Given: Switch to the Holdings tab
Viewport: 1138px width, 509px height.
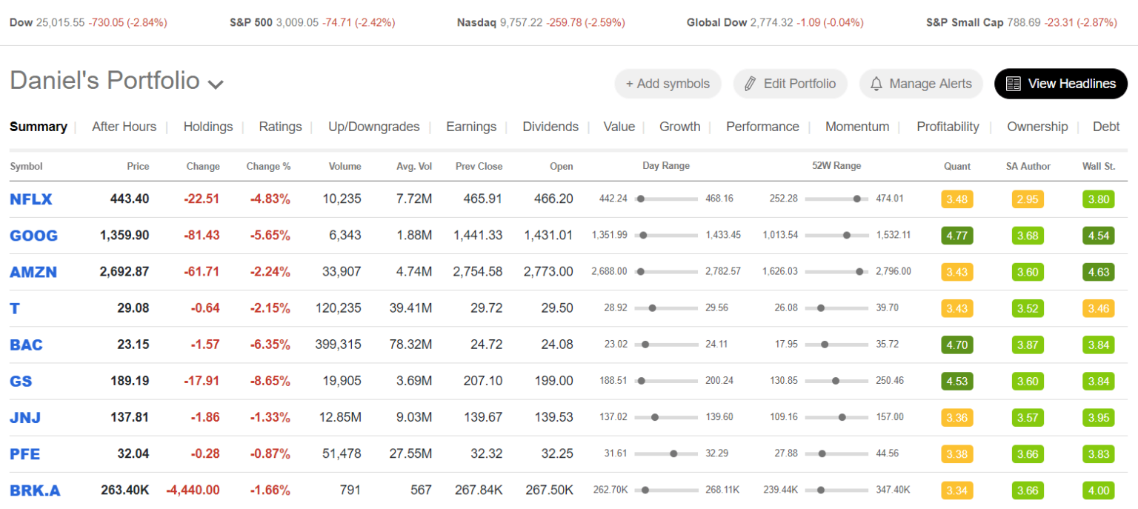Looking at the screenshot, I should click(x=207, y=127).
